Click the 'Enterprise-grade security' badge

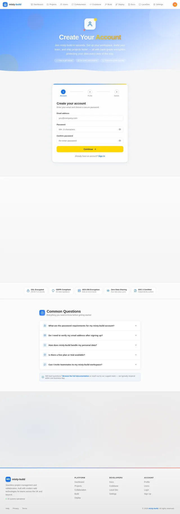pos(113,60)
